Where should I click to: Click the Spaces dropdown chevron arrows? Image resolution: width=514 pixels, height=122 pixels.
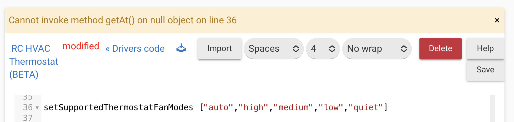pyautogui.click(x=296, y=49)
